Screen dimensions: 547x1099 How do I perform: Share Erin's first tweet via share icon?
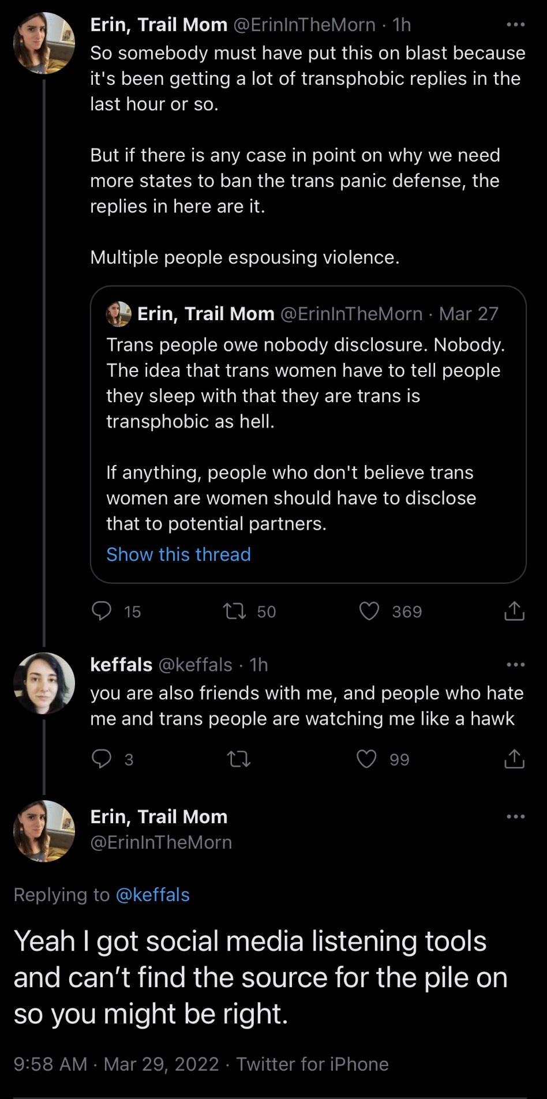point(514,611)
